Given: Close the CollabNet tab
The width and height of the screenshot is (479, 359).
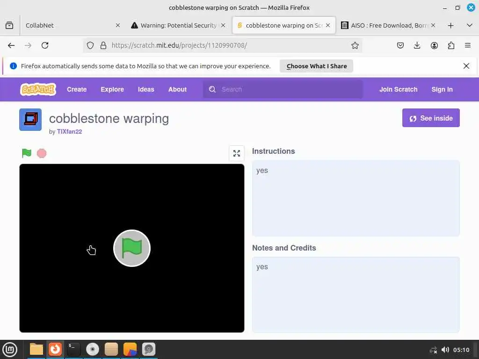Looking at the screenshot, I should (x=118, y=25).
